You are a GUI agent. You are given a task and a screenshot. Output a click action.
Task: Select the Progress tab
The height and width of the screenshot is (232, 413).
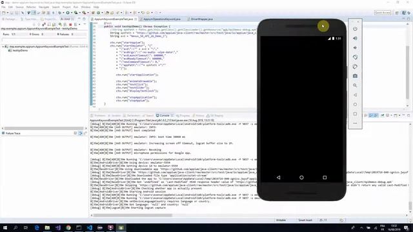click(x=183, y=115)
